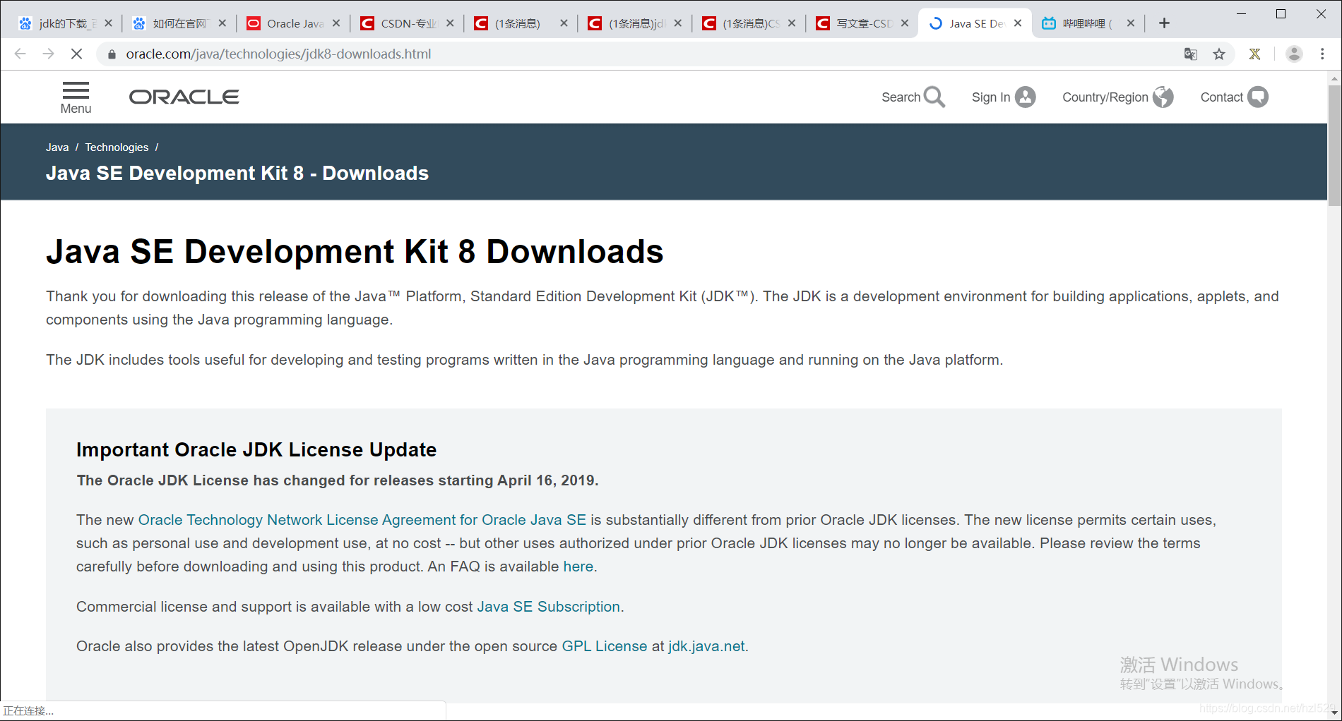The image size is (1342, 721).
Task: Click the Search label in header
Action: [x=901, y=97]
